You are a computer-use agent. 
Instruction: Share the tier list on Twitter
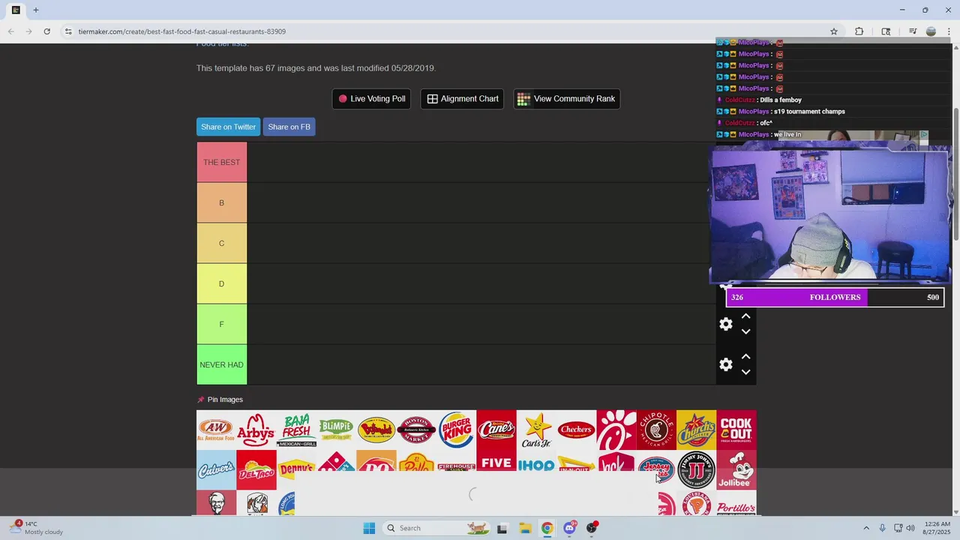click(228, 127)
